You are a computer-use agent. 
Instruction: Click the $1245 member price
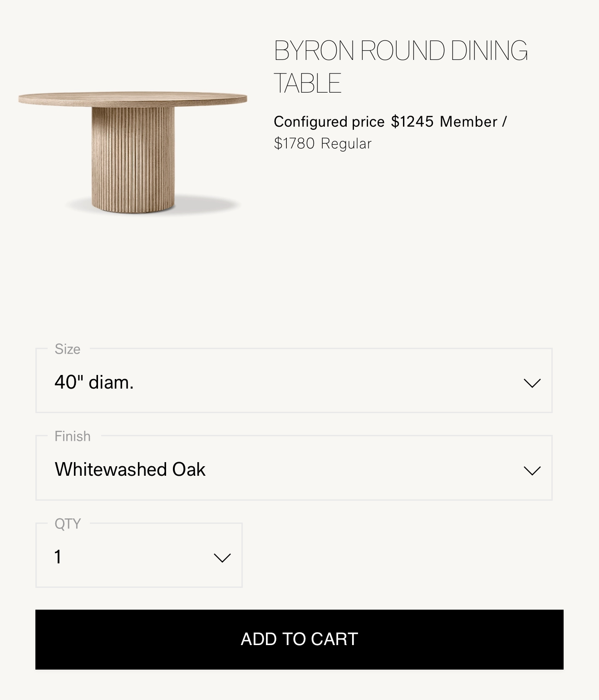pyautogui.click(x=412, y=122)
